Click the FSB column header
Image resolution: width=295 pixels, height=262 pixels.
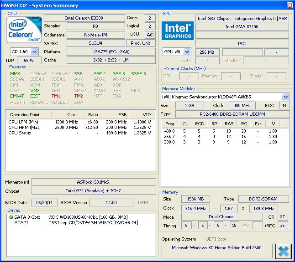tap(115, 115)
